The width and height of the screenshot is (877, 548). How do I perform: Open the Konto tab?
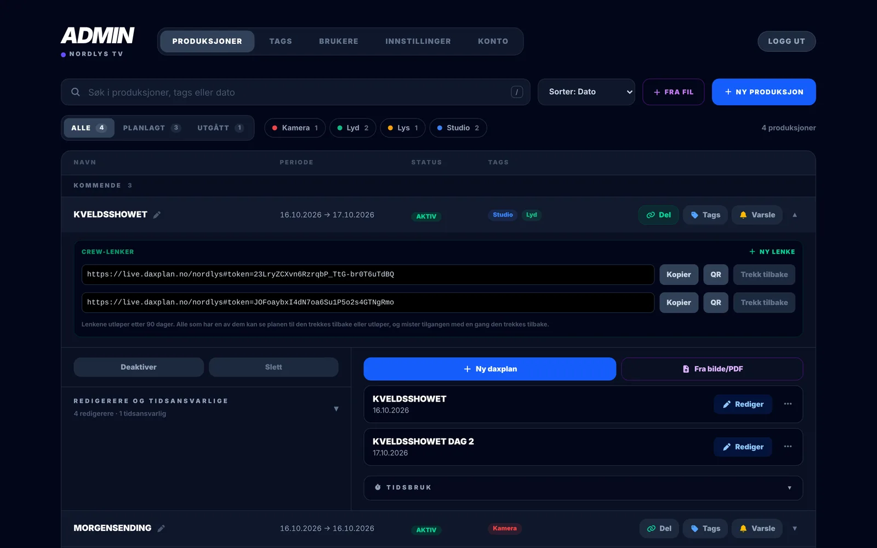point(493,42)
